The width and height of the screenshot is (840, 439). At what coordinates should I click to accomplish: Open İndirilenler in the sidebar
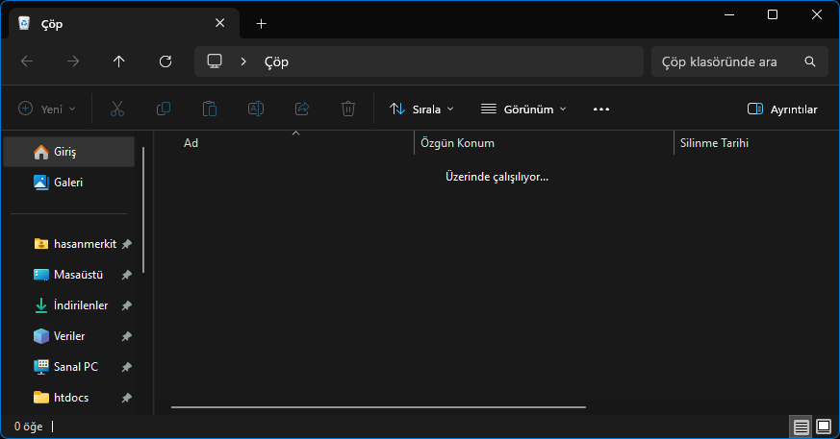coord(68,305)
